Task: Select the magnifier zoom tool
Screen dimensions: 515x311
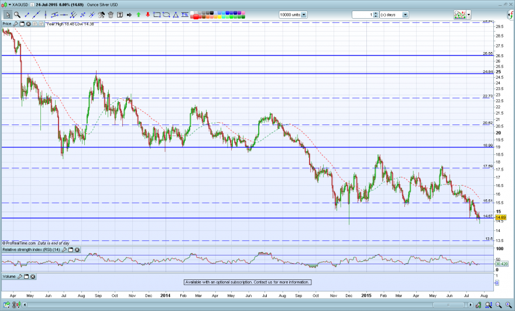Action: pyautogui.click(x=17, y=15)
